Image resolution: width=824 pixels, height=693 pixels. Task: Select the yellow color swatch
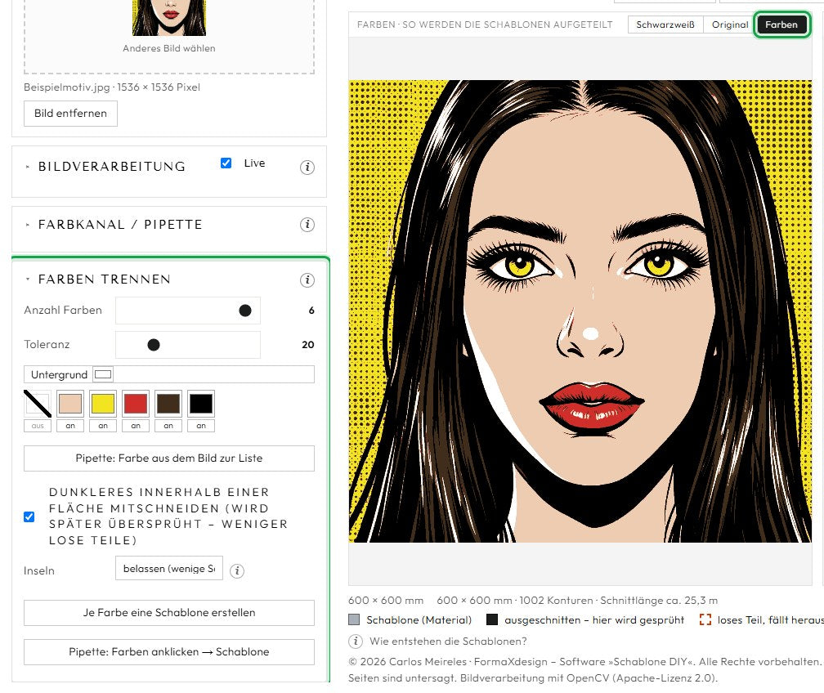103,404
